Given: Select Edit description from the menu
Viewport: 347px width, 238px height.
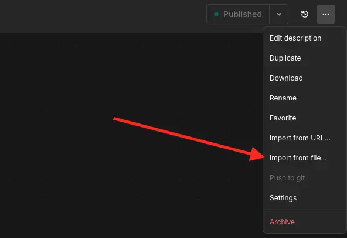Looking at the screenshot, I should (304, 38).
